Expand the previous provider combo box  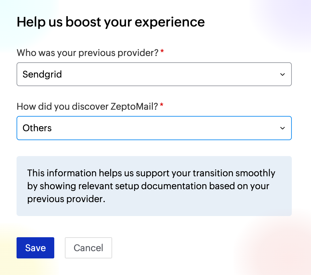[154, 74]
